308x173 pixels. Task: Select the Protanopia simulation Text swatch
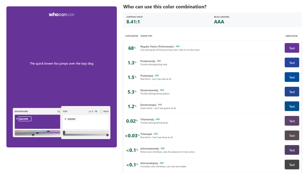[292, 77]
